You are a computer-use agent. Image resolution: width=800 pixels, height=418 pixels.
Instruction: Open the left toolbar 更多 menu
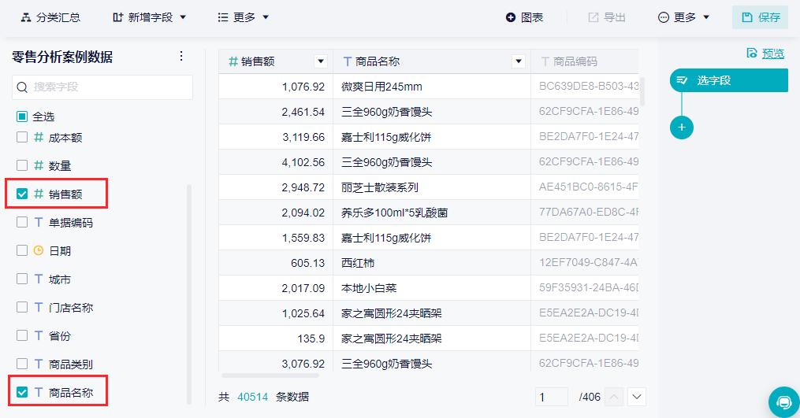point(243,17)
